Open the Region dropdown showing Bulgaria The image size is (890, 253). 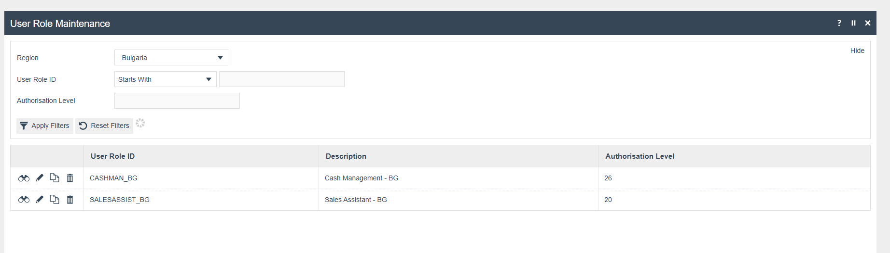tap(171, 58)
